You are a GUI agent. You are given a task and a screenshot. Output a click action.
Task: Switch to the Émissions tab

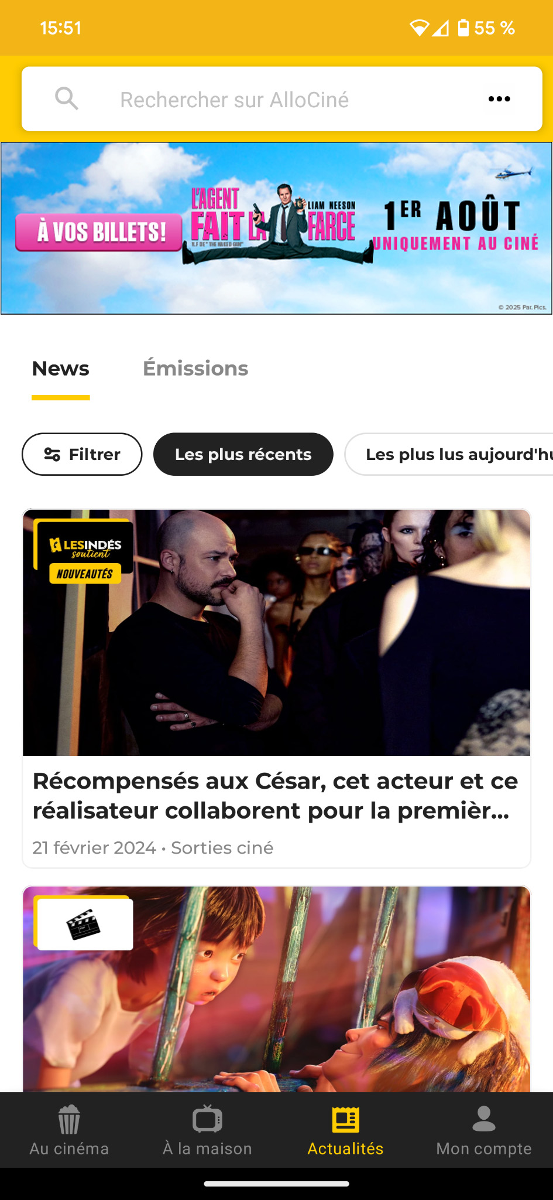click(195, 369)
